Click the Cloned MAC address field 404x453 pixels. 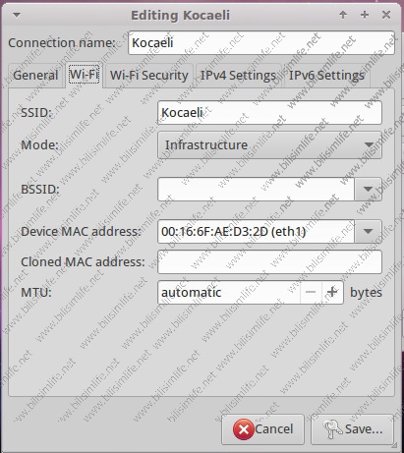pyautogui.click(x=269, y=262)
